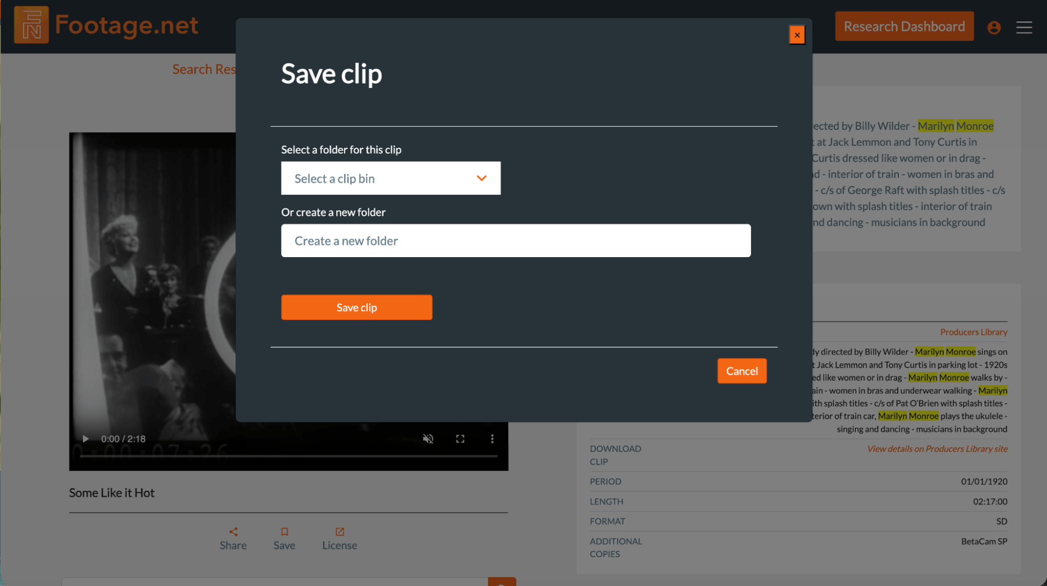Viewport: 1047px width, 586px height.
Task: Select the period value 01/01/1920
Action: [x=984, y=481]
